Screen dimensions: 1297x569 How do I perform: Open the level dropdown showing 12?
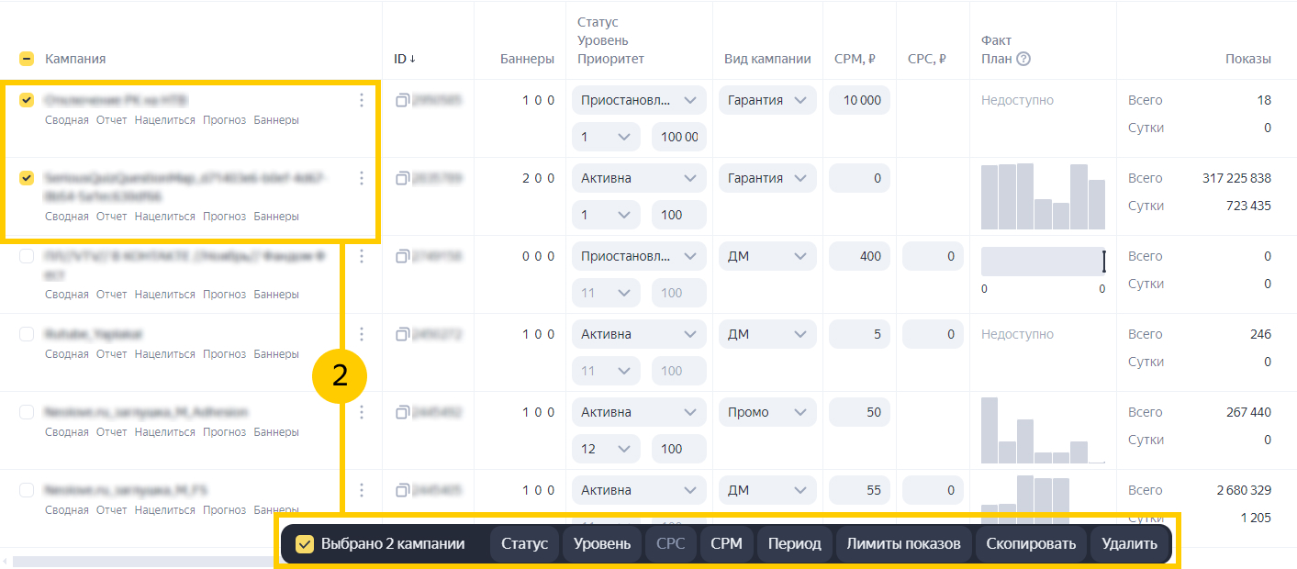coord(606,448)
